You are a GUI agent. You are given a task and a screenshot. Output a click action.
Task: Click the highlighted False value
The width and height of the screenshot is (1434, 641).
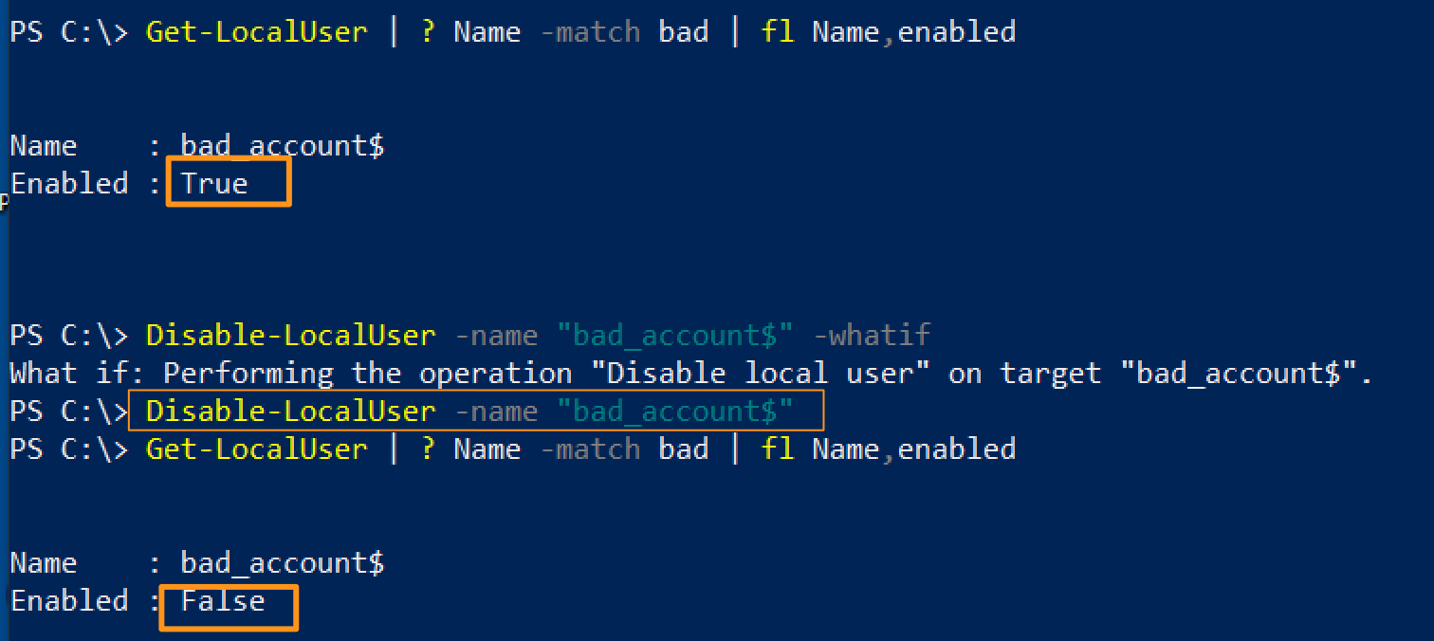point(223,601)
